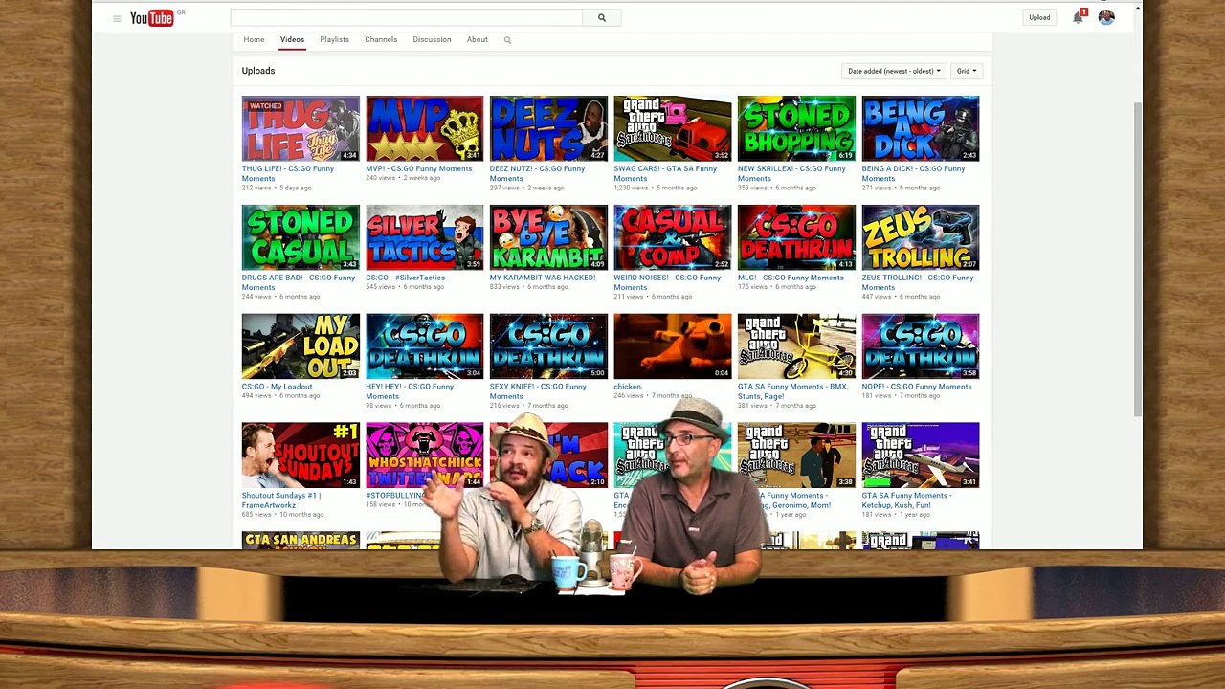The image size is (1225, 689).
Task: Open the MVP crown video thumbnail
Action: point(425,128)
